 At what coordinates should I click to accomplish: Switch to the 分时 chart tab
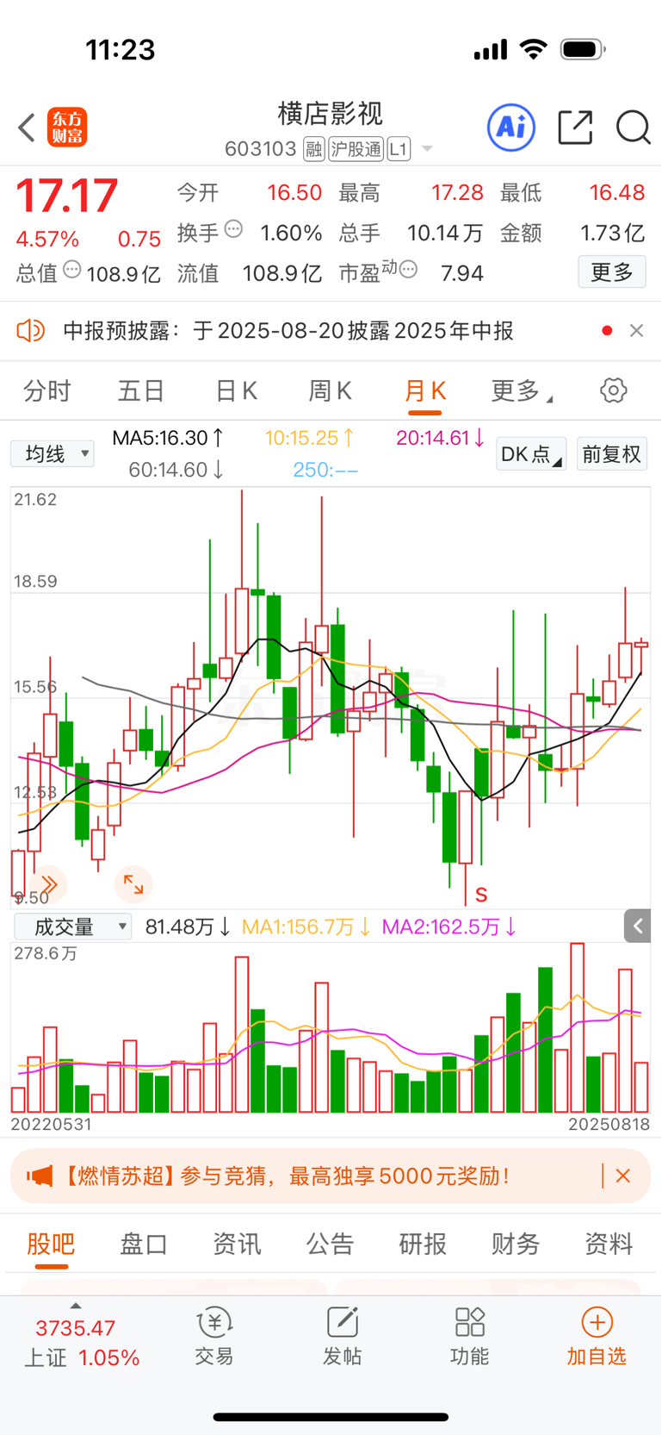point(47,391)
